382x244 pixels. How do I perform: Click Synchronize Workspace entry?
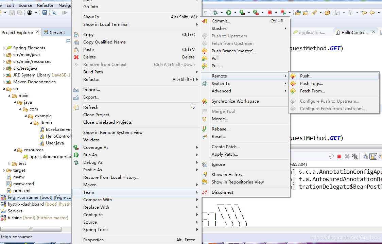pos(245,101)
